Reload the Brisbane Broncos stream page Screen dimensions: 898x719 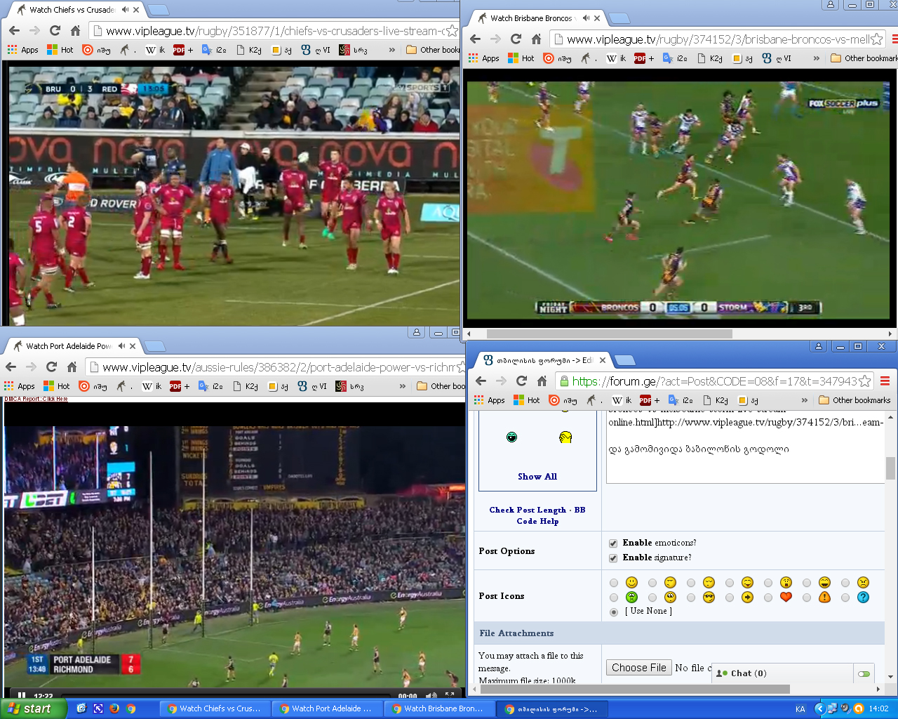(516, 39)
